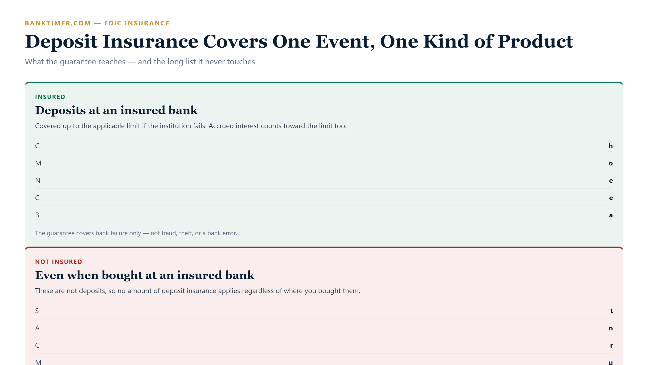Click the bold 'n' value in the Not Insured list
Image resolution: width=648 pixels, height=365 pixels.
[x=611, y=328]
